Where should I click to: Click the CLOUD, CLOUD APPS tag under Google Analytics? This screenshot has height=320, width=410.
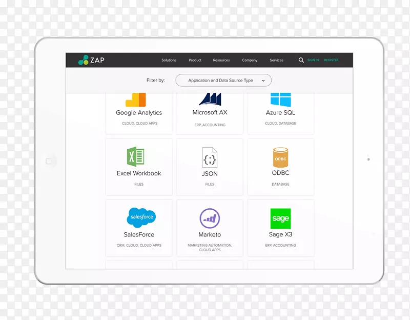(139, 124)
